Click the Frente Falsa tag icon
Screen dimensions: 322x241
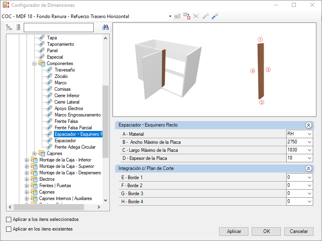point(49,121)
